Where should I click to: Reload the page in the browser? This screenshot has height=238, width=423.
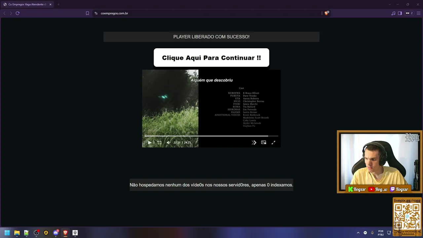click(18, 13)
